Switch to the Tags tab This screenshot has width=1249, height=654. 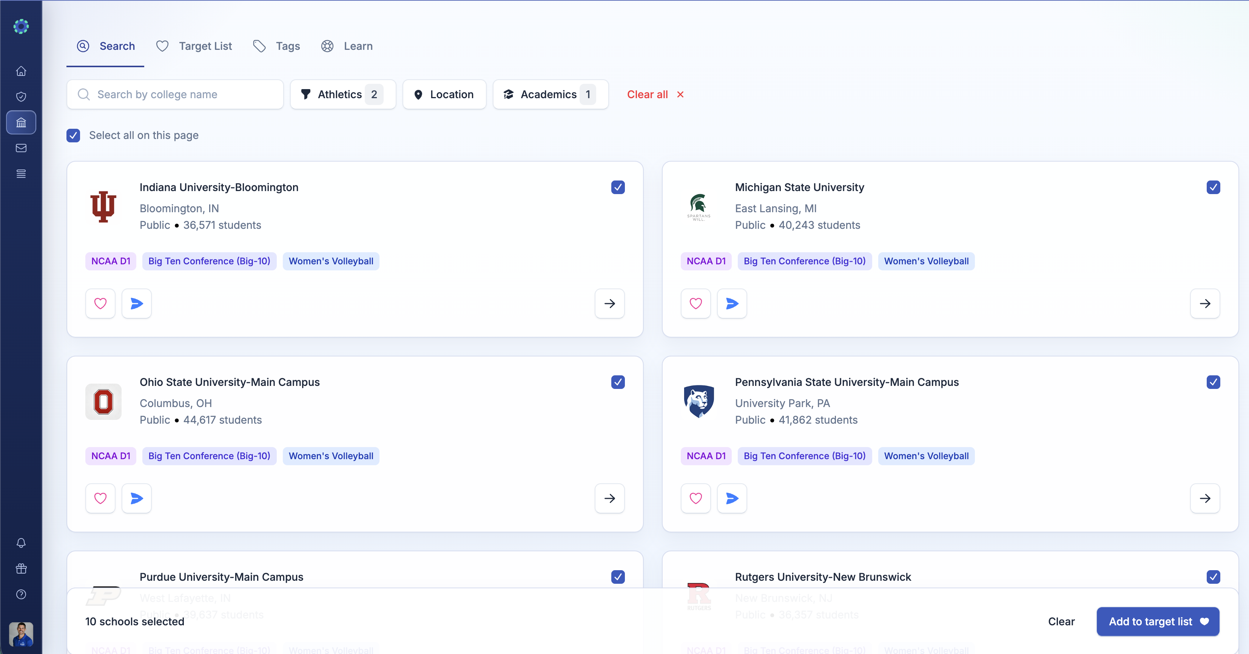click(276, 46)
